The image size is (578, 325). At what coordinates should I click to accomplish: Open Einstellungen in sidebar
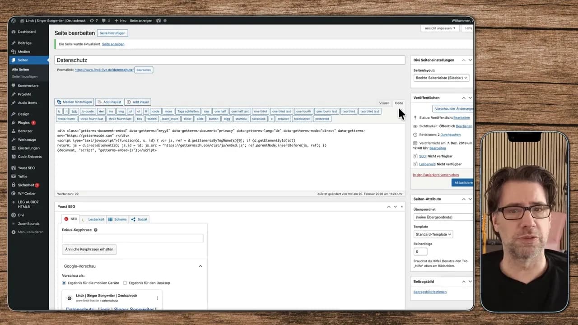(28, 148)
